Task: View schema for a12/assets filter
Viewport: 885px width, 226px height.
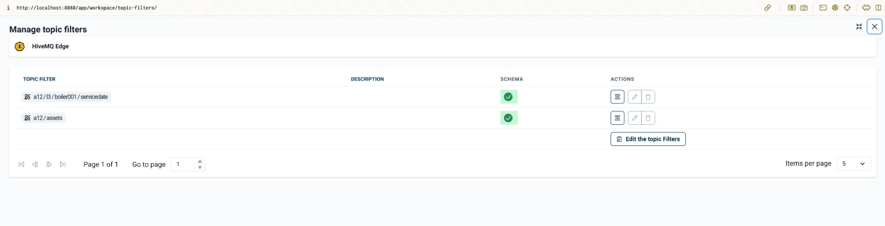Action: [617, 118]
